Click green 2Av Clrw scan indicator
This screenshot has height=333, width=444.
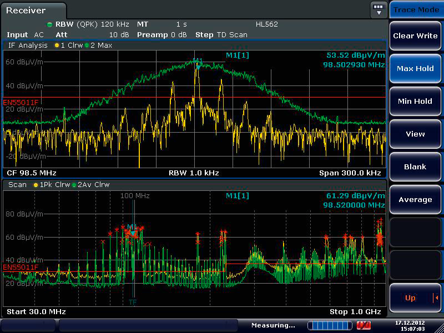75,184
